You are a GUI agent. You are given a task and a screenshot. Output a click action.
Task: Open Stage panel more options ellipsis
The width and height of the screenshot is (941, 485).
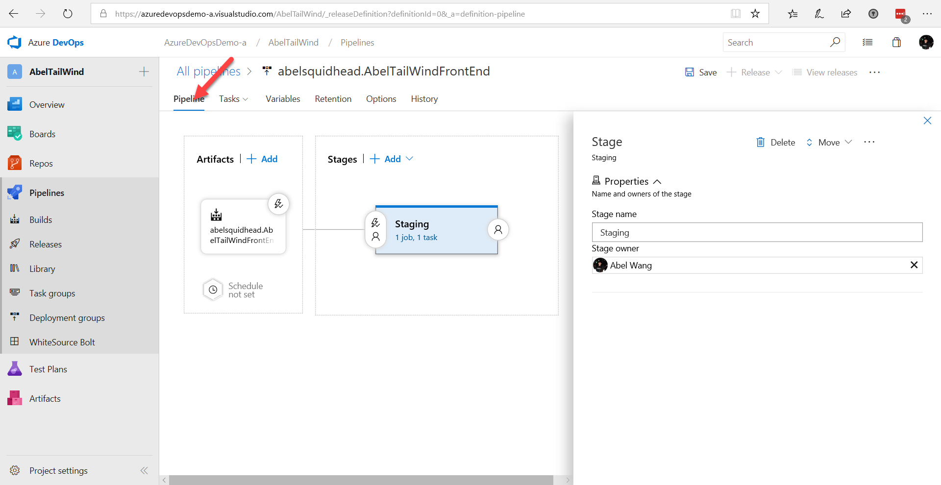(869, 142)
